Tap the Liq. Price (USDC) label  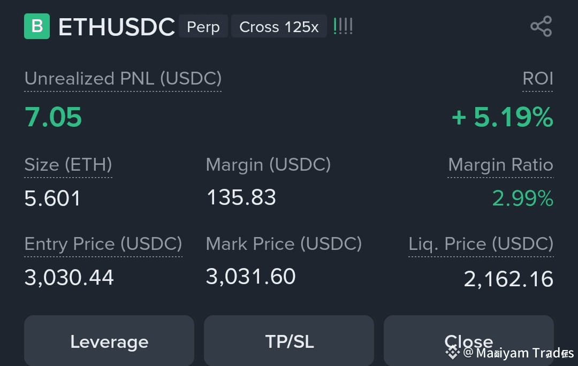tap(481, 243)
